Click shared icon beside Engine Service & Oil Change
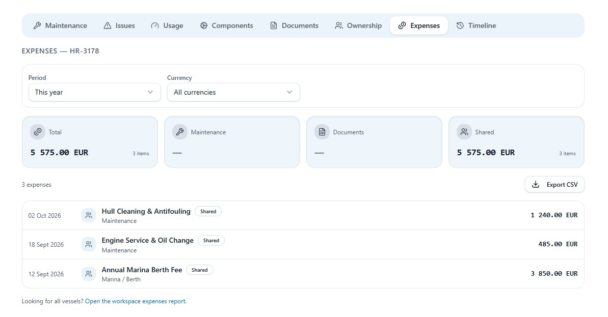 point(89,245)
